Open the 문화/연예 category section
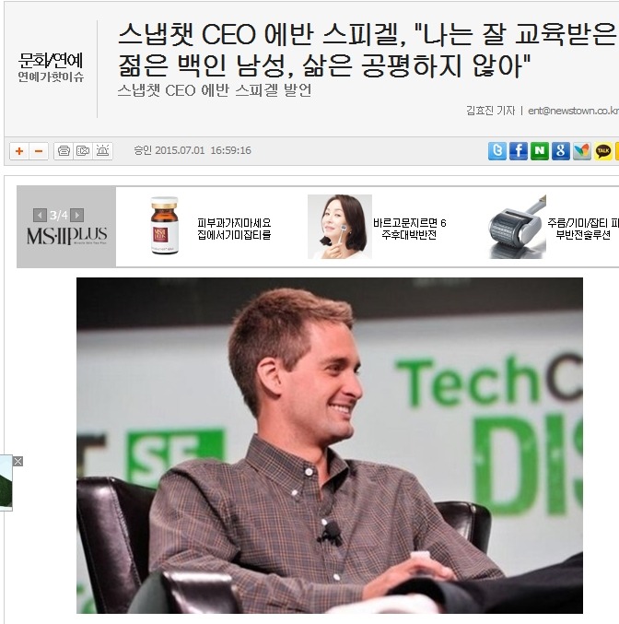 click(51, 61)
